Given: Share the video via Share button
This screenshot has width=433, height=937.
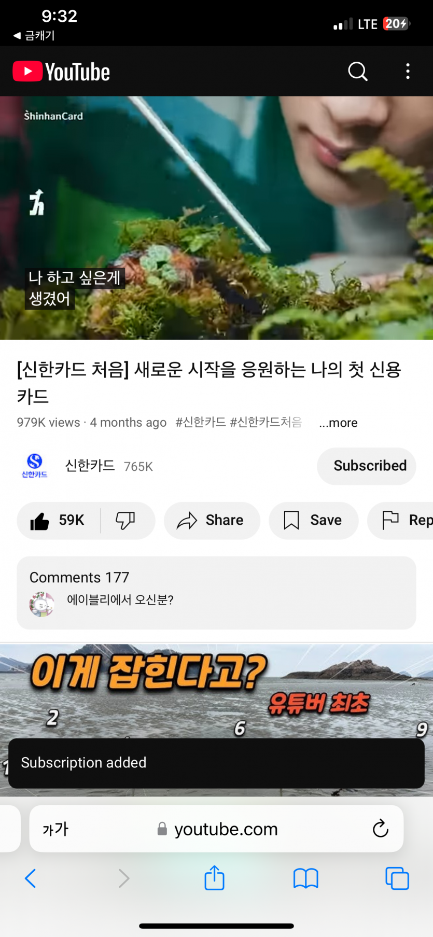Looking at the screenshot, I should (212, 520).
